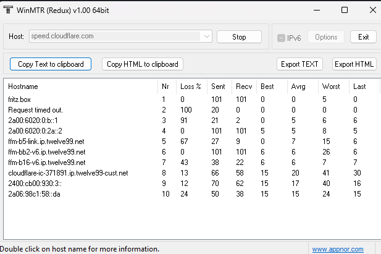Click the Exit button
The width and height of the screenshot is (381, 254).
click(363, 37)
